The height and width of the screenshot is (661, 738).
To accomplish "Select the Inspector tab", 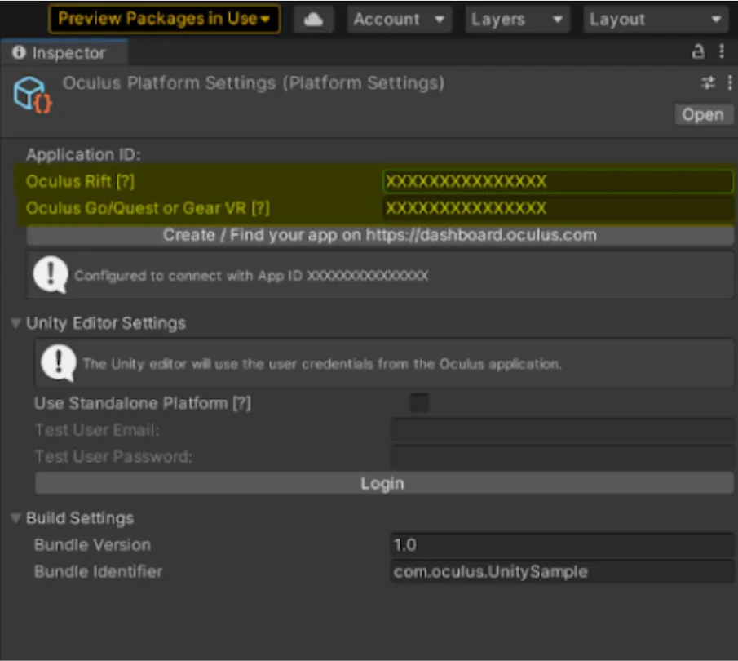I will 64,53.
